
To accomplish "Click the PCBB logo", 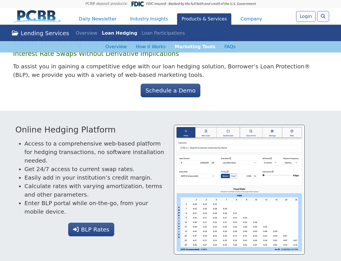I will (x=36, y=16).
